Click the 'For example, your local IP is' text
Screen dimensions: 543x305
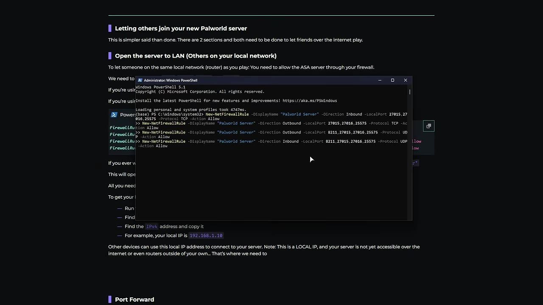click(156, 236)
